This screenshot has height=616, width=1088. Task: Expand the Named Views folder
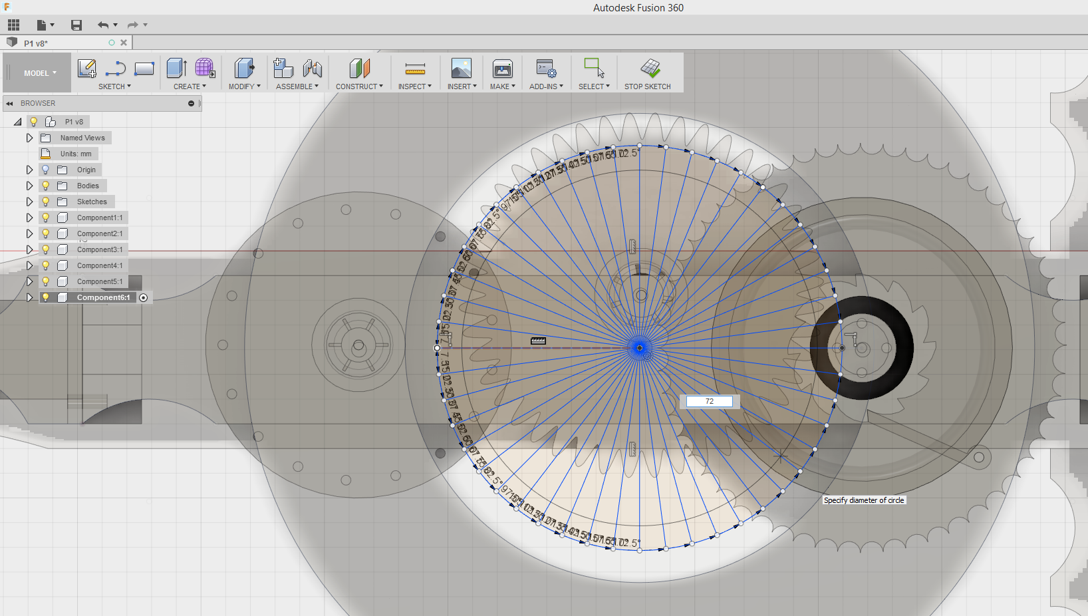[x=29, y=138]
